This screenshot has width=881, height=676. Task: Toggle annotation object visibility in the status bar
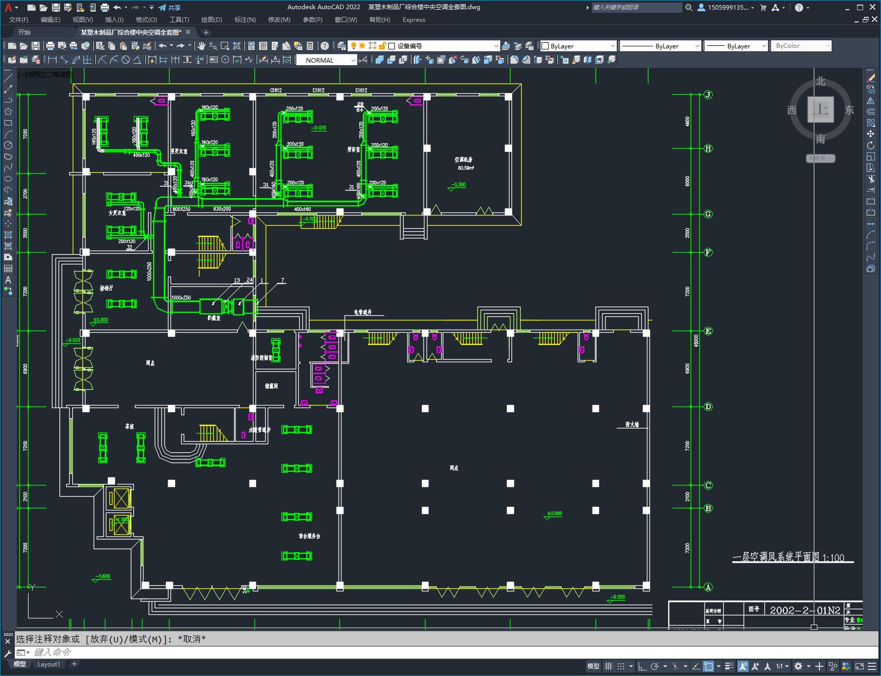tap(743, 666)
